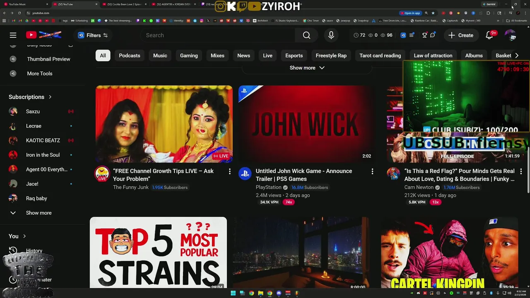Open the vidIQ icon in header
Viewport: 530px width, 298px height.
(403, 35)
